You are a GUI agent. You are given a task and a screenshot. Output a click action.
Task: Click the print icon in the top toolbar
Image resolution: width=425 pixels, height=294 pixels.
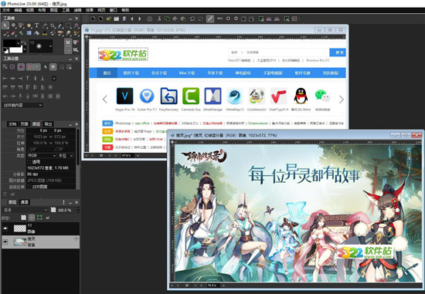click(150, 19)
